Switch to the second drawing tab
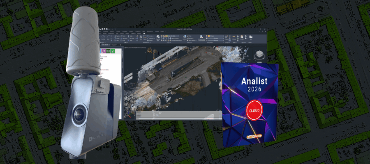The height and width of the screenshot is (164, 370). click(114, 45)
